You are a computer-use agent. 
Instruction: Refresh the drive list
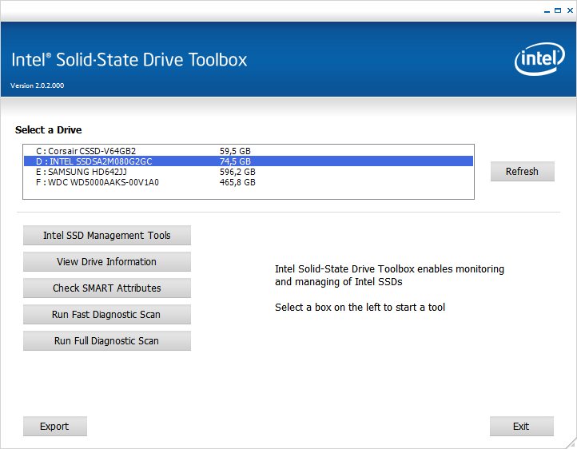pyautogui.click(x=522, y=171)
